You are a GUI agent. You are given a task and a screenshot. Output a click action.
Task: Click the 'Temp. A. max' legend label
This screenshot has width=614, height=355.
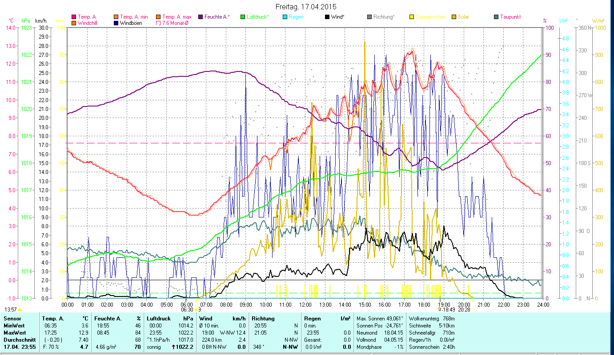tap(177, 17)
